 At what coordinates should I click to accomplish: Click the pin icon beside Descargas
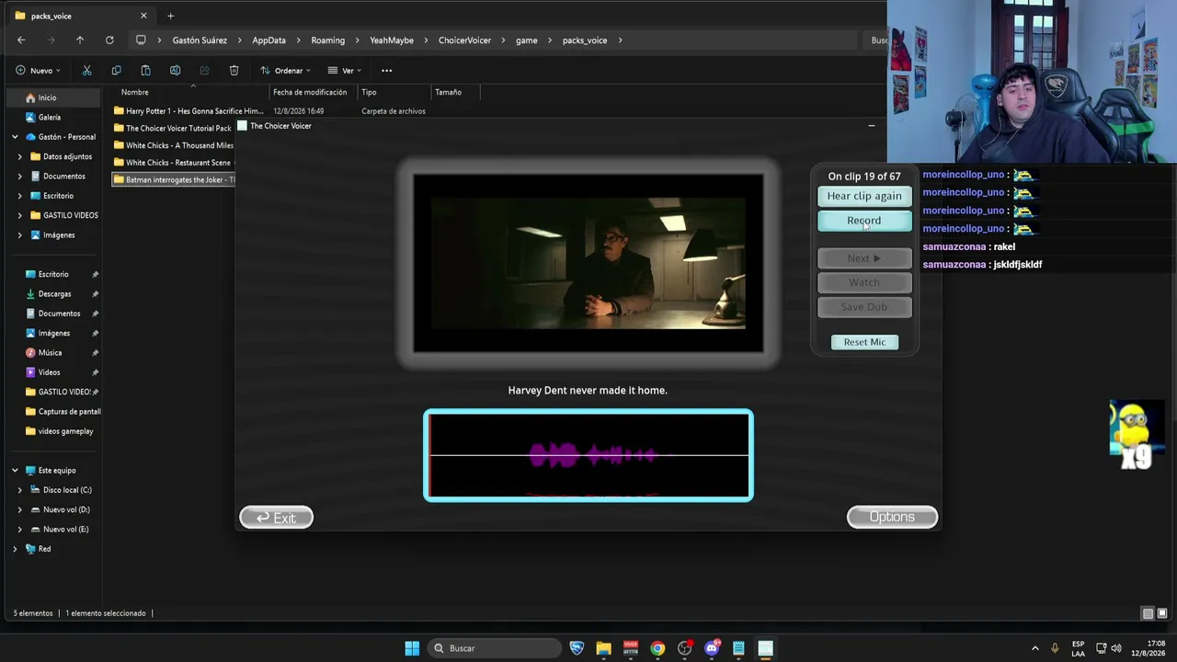[x=95, y=294]
